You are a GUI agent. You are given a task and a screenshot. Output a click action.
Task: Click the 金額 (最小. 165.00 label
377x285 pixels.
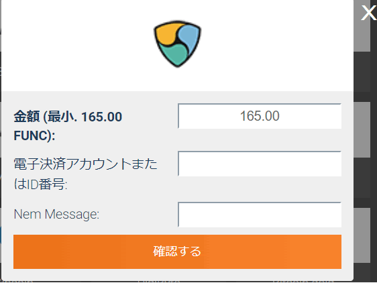68,117
